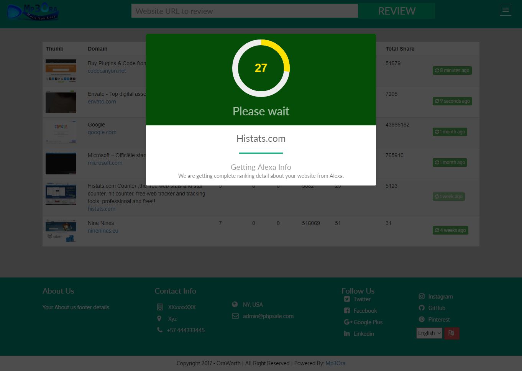Click the Facebook icon in footer
Image resolution: width=522 pixels, height=371 pixels.
click(347, 311)
